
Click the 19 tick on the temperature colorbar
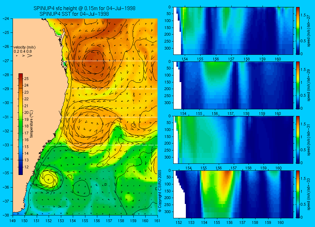[26, 119]
